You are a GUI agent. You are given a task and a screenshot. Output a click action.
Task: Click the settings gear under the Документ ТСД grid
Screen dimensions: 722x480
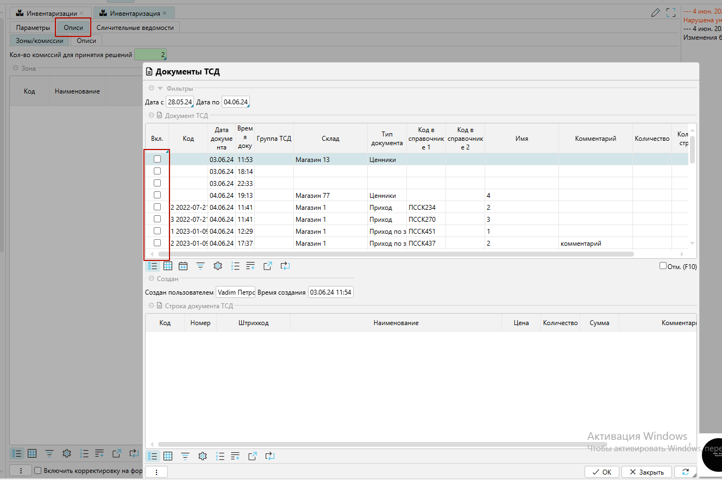click(218, 266)
